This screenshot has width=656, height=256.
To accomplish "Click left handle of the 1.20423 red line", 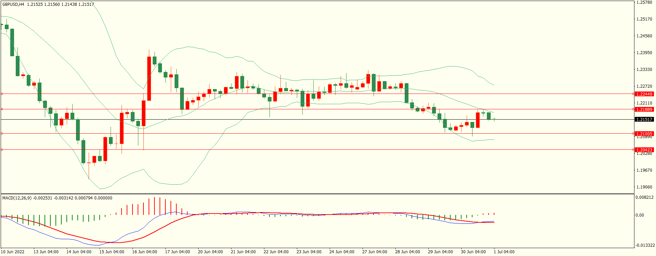I will click(2, 150).
